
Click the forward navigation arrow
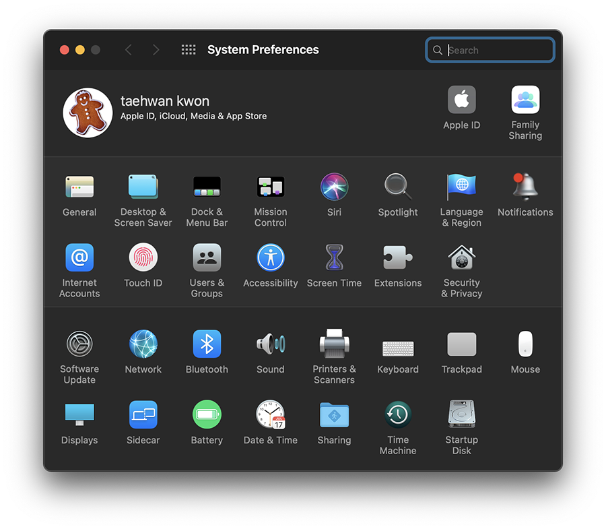coord(156,50)
